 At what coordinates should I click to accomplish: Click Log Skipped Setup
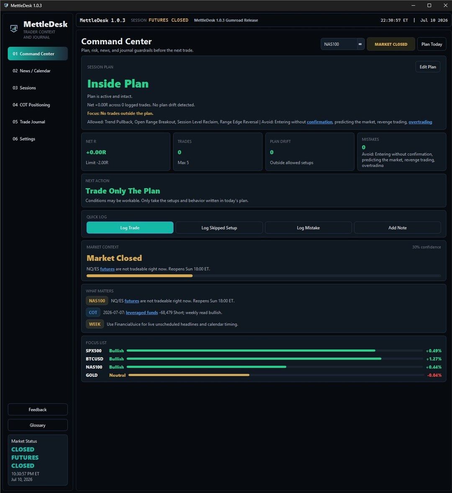[x=219, y=227]
